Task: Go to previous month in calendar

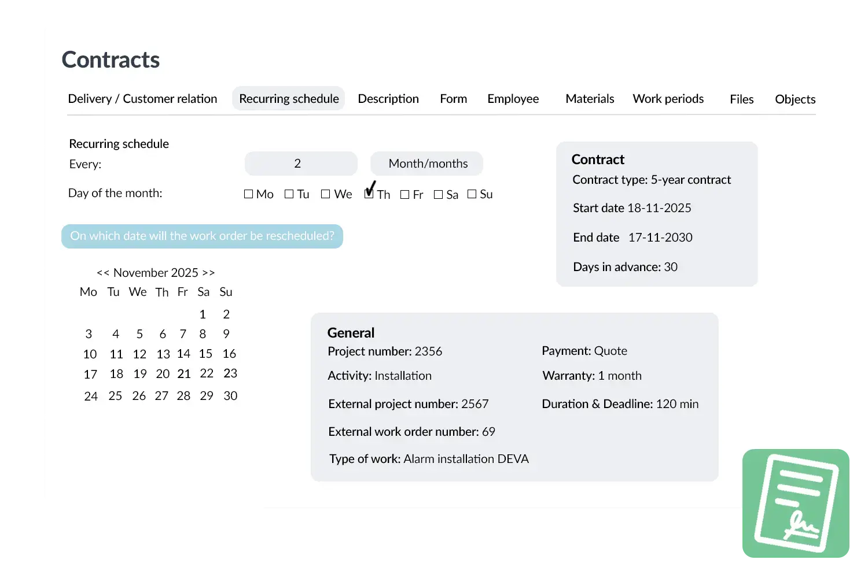Action: (x=103, y=273)
